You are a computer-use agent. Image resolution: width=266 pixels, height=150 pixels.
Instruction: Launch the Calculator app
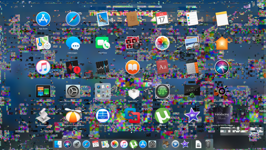(192, 67)
